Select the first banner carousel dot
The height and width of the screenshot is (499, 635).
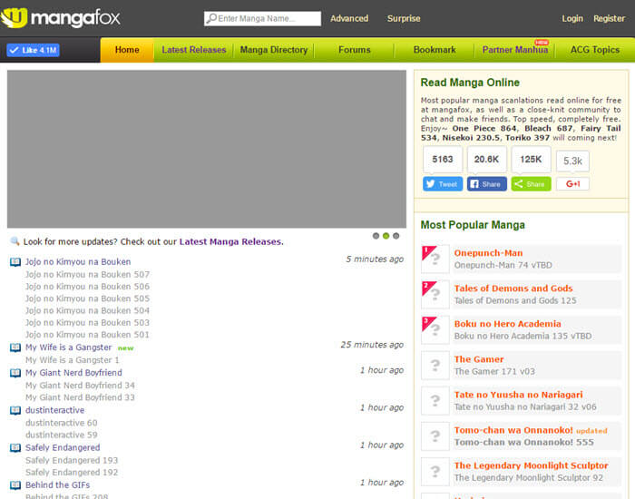point(376,236)
